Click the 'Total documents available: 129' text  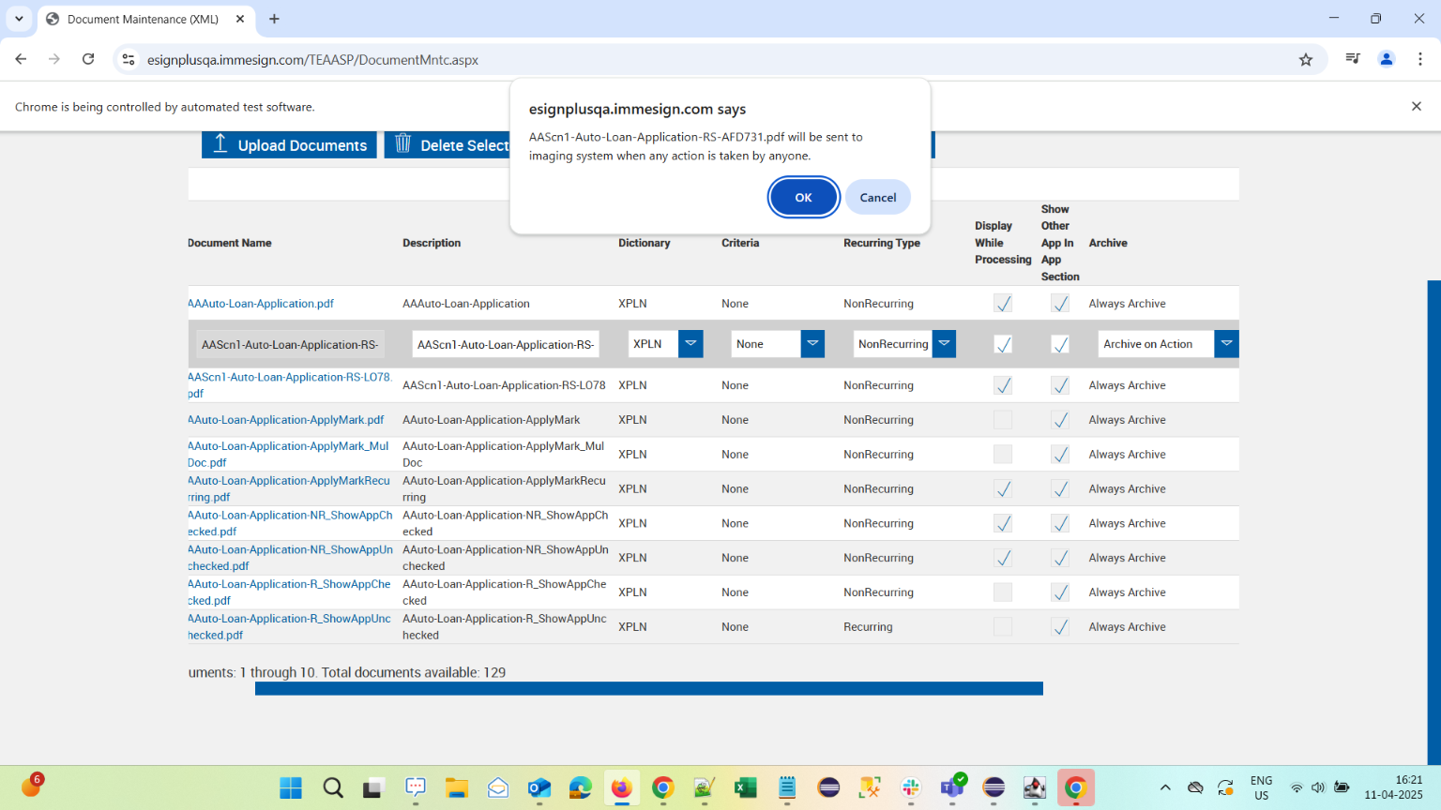pyautogui.click(x=414, y=672)
